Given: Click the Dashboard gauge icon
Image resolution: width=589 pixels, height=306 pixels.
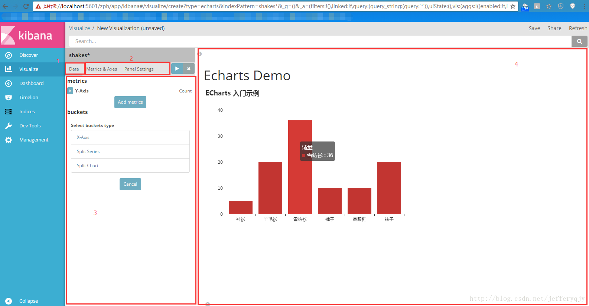Looking at the screenshot, I should 9,84.
